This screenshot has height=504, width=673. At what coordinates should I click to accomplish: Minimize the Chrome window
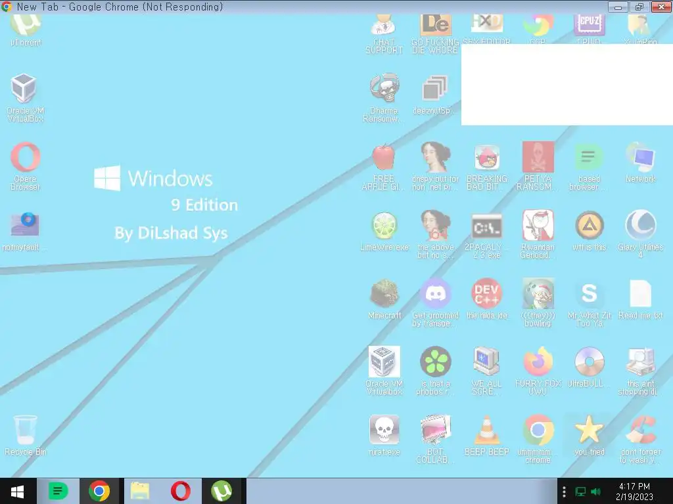pyautogui.click(x=618, y=7)
